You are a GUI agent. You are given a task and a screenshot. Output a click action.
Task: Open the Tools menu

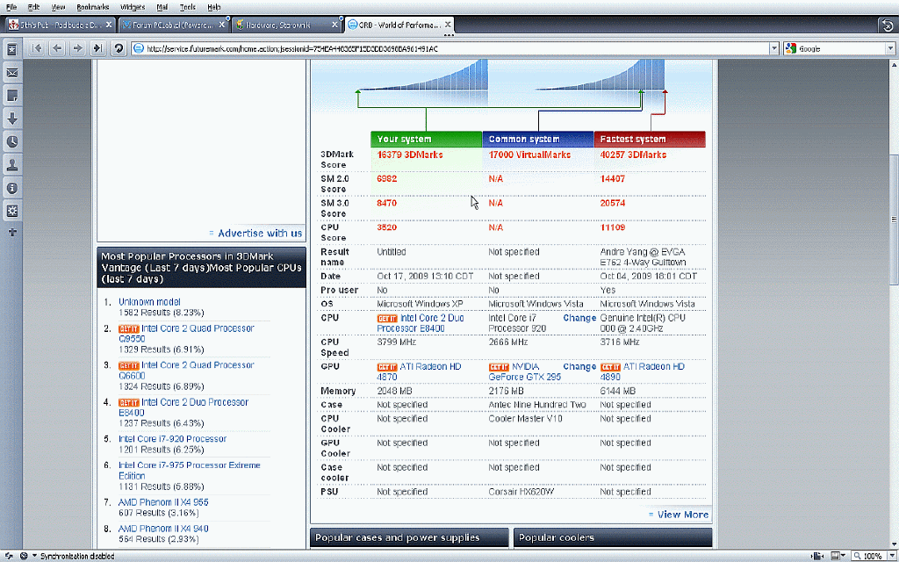(x=188, y=7)
